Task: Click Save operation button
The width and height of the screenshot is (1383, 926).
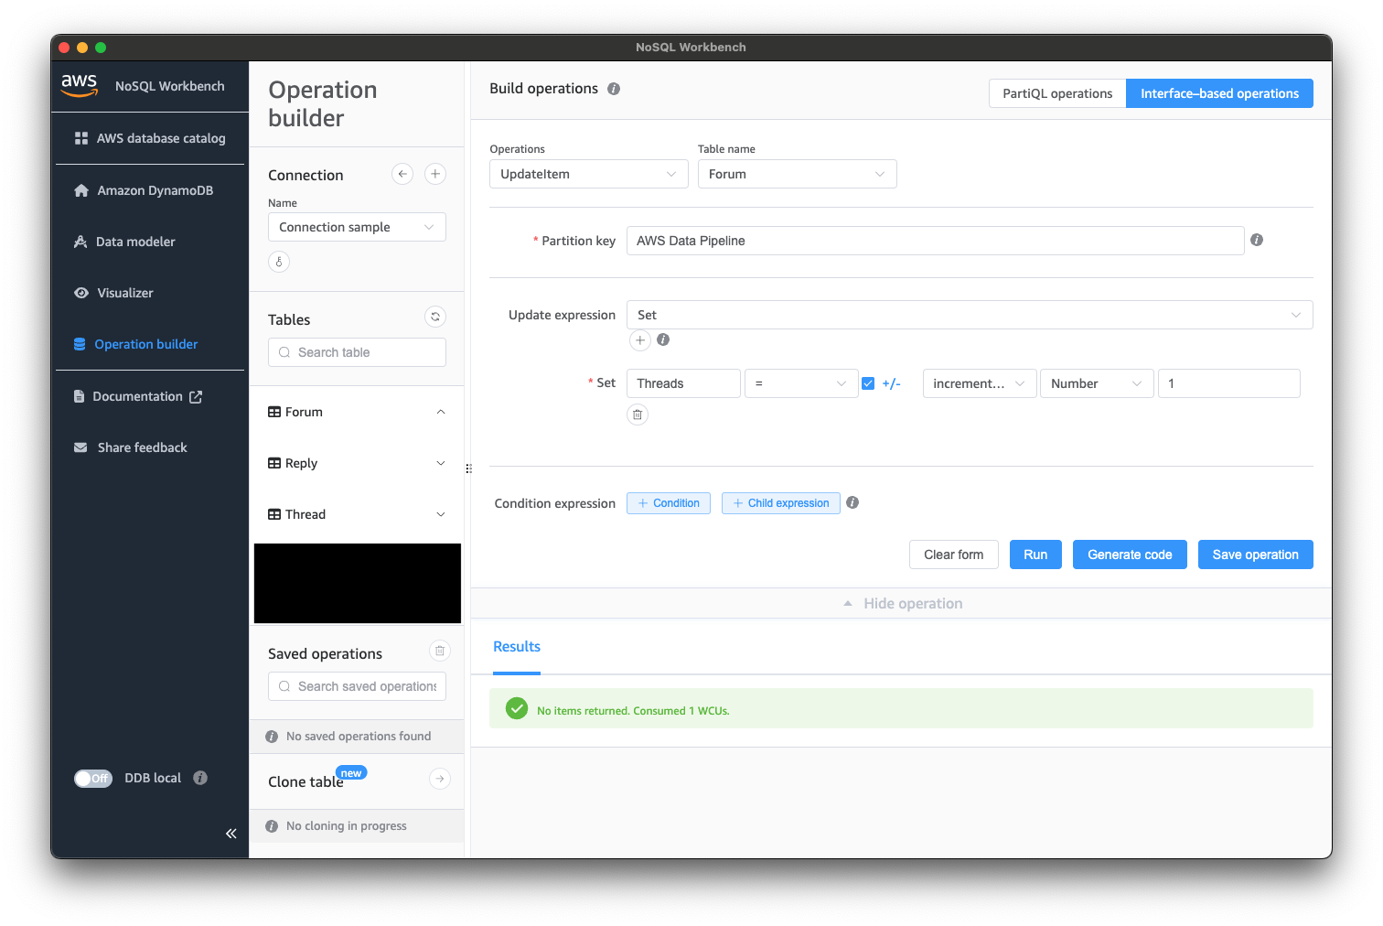Action: coord(1256,555)
